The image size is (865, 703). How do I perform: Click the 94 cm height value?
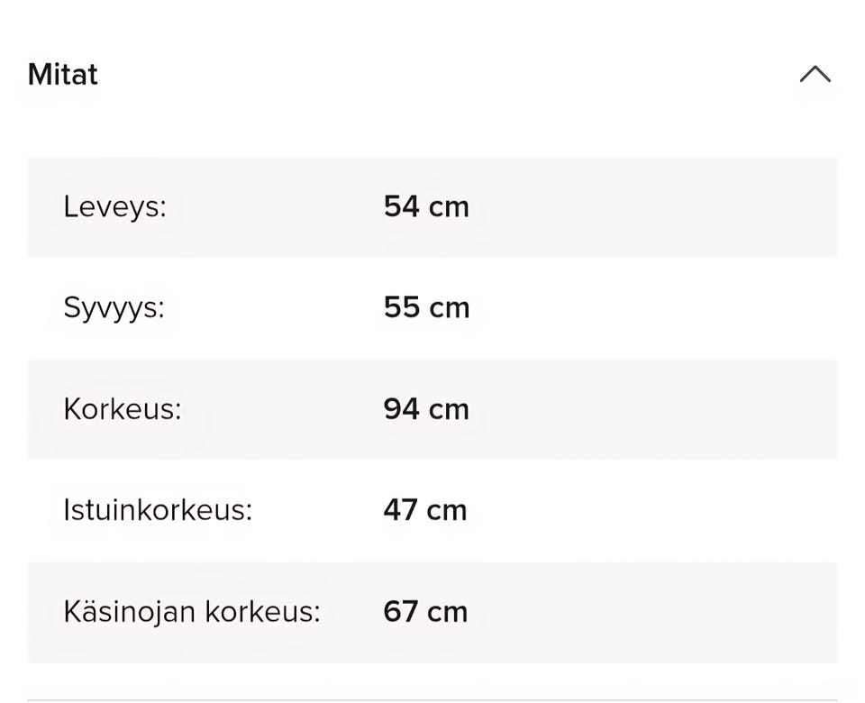[425, 409]
